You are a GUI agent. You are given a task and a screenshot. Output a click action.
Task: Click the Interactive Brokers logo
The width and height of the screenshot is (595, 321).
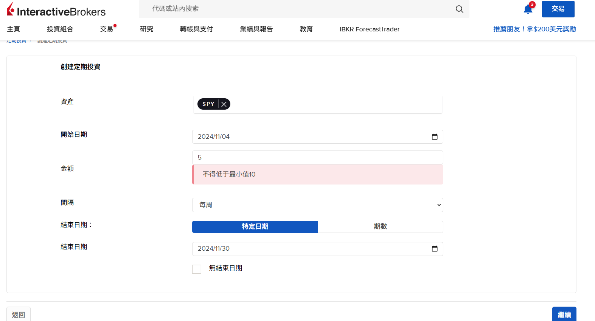pos(56,9)
